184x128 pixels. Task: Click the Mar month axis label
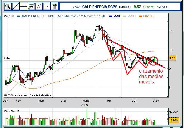pyautogui.click(x=41, y=101)
